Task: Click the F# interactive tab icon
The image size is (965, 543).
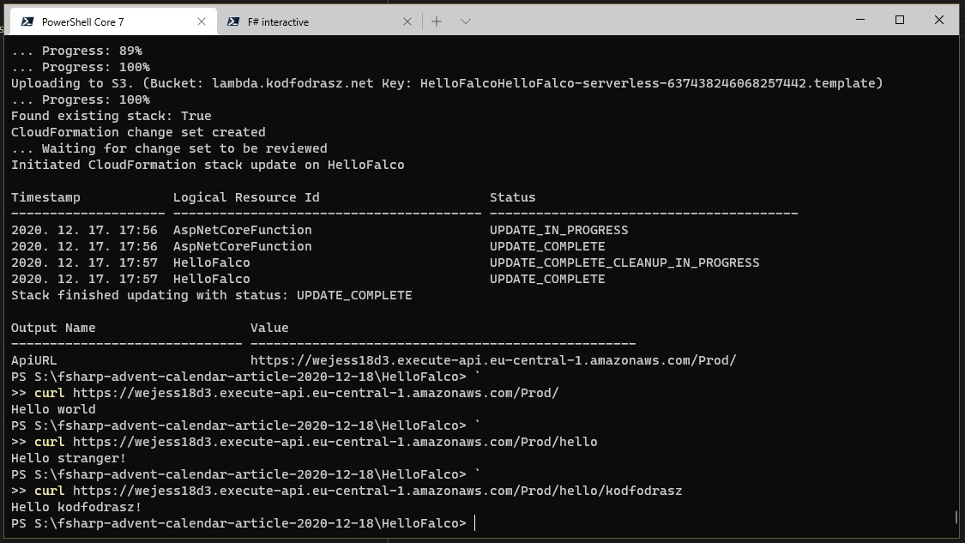Action: (233, 21)
